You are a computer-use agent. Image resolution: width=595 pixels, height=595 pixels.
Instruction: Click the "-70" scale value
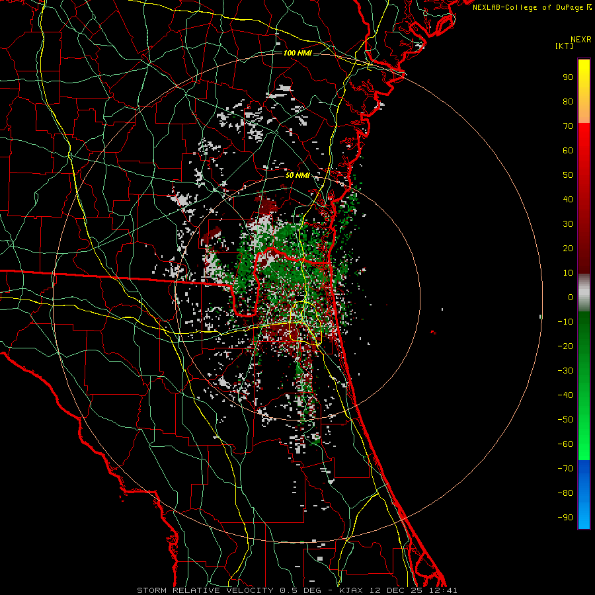click(x=565, y=469)
